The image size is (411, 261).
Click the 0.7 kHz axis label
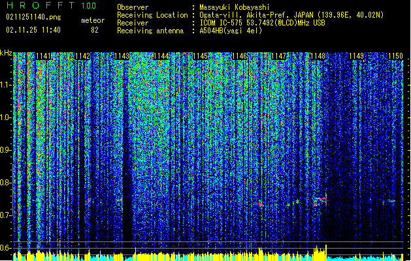coord(6,215)
